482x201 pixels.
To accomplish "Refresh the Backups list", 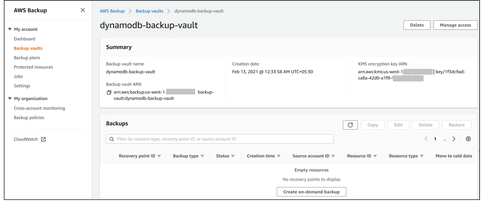I will tap(350, 125).
